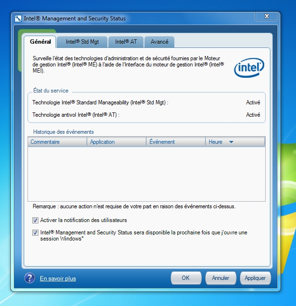Sort by the Commentaire column header

(57, 142)
